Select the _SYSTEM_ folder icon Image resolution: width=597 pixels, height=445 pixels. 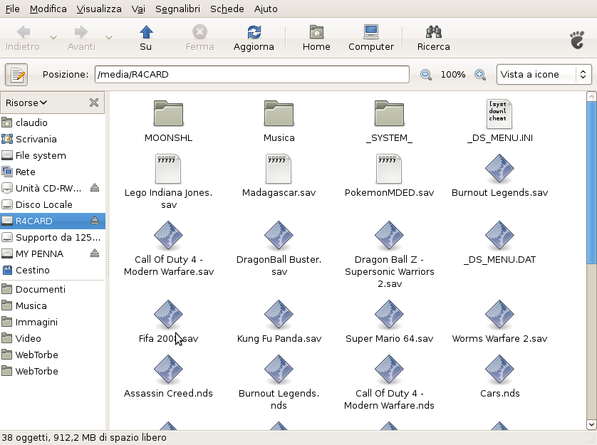coord(389,113)
